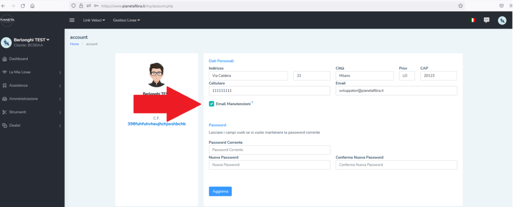Viewport: 517px width, 207px height.
Task: Open the Link Veloci dropdown
Action: (x=94, y=20)
